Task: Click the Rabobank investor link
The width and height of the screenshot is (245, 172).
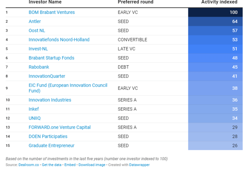Action: [39, 67]
